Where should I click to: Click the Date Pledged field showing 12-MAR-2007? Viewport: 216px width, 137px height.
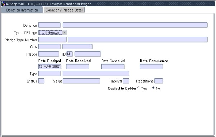[50, 66]
